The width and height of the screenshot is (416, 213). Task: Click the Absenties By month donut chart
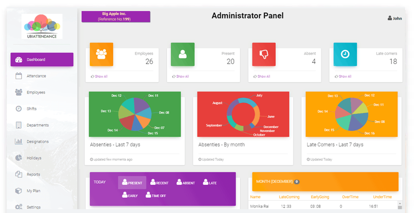[243, 114]
